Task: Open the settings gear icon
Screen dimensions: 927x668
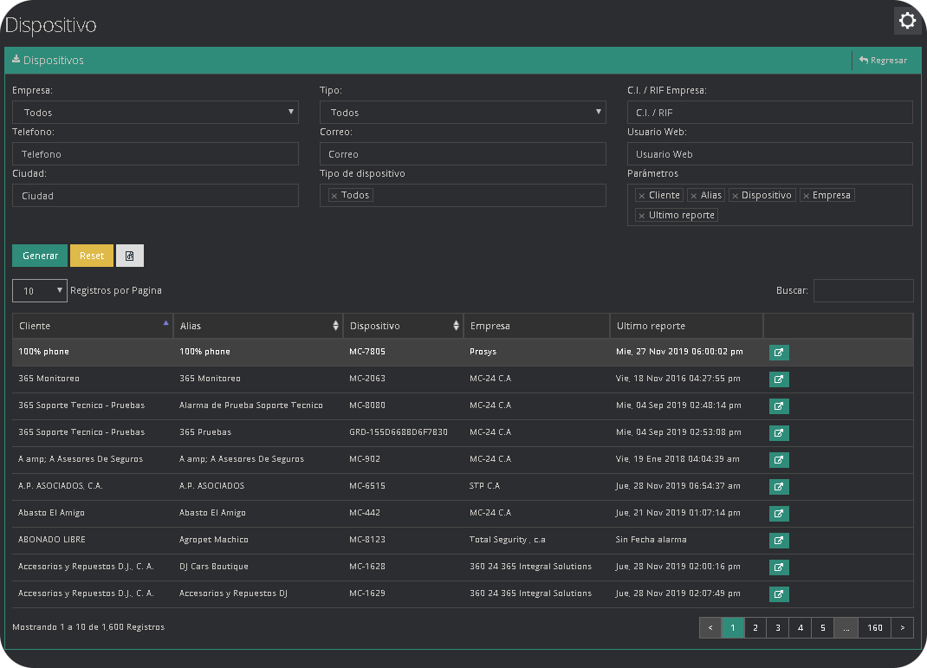Action: [x=907, y=21]
